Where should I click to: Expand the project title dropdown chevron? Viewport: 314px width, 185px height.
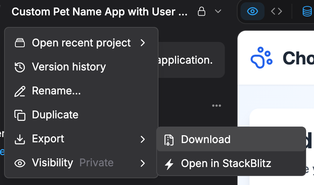click(218, 12)
